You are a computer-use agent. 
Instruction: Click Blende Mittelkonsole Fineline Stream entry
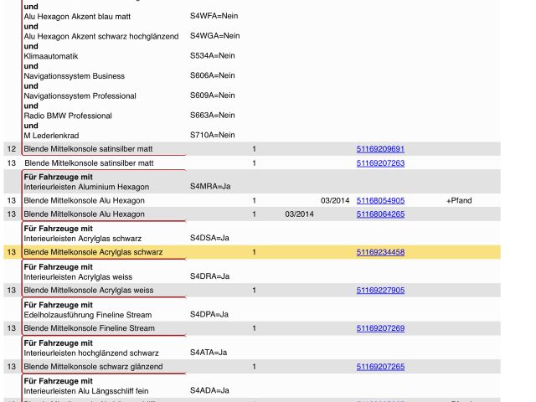(x=89, y=328)
